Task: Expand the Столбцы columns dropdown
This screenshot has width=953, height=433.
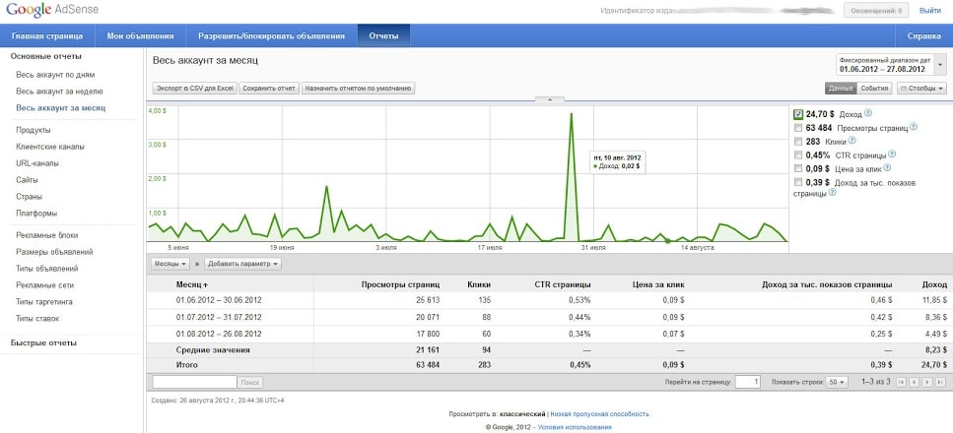Action: click(921, 89)
